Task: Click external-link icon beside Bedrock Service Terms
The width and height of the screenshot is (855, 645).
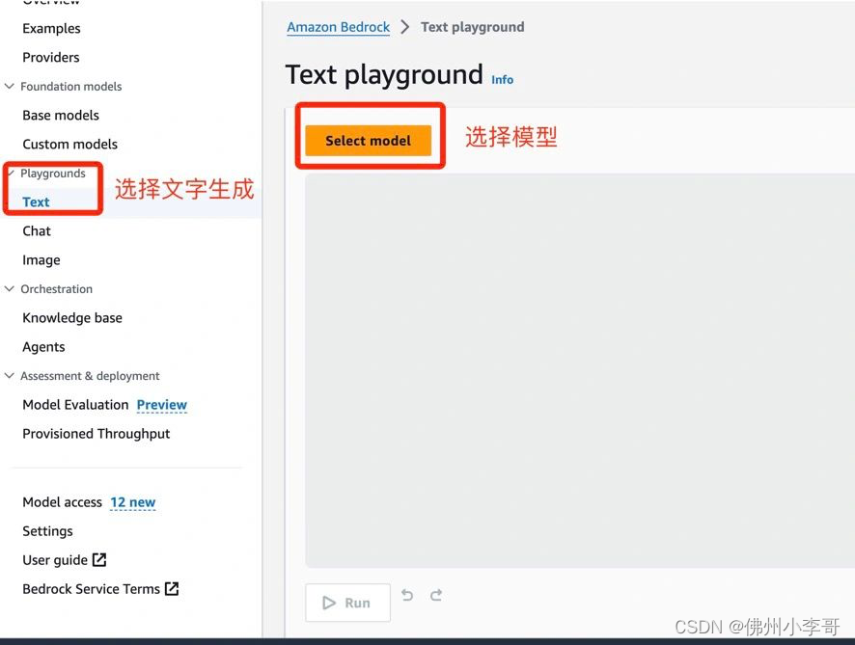Action: [172, 588]
